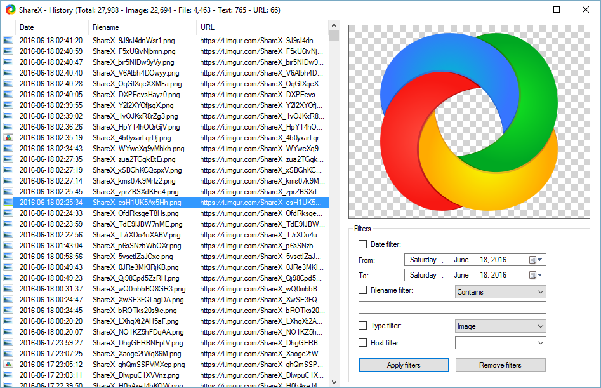Viewport: 601px width, 388px height.
Task: Click the ShareX logo icon in title bar
Action: [x=10, y=10]
